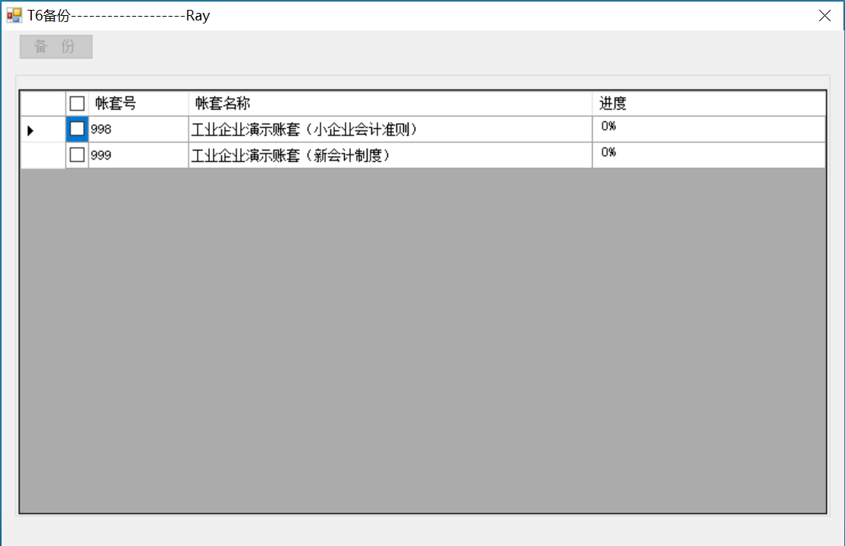The image size is (845, 546).
Task: Click the grid's top-left corner header cell
Action: pos(42,104)
